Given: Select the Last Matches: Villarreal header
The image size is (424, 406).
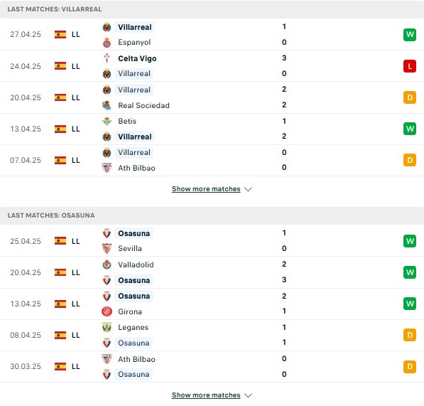Looking at the screenshot, I should click(x=212, y=9).
